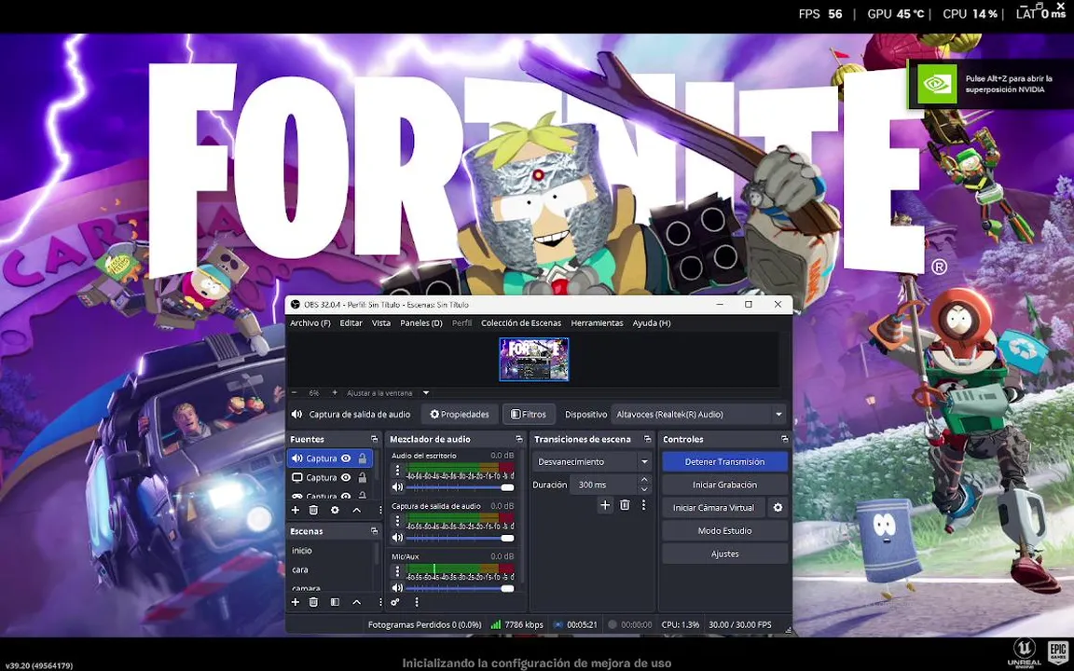
Task: Open Mic/Aux channel options dots
Action: [x=397, y=571]
